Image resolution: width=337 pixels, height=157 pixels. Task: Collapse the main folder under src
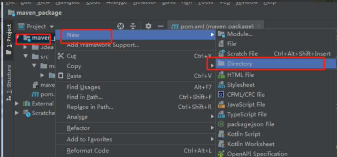tap(34, 66)
